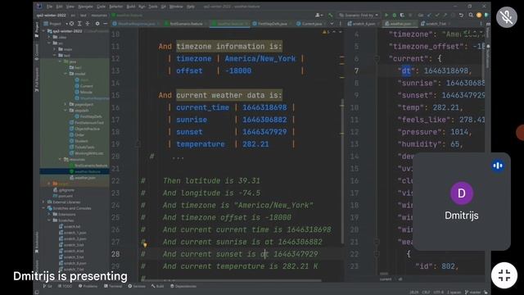The image size is (524, 295).
Task: Collapse Scratches and Consoles node
Action: click(43, 208)
